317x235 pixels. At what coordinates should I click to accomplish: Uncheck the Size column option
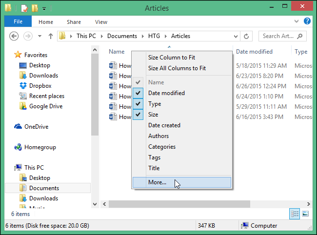click(x=182, y=115)
